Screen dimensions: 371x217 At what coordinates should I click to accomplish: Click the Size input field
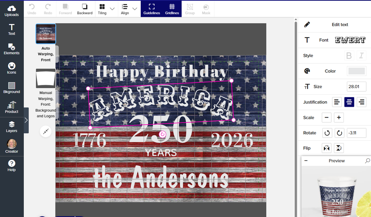click(x=356, y=86)
